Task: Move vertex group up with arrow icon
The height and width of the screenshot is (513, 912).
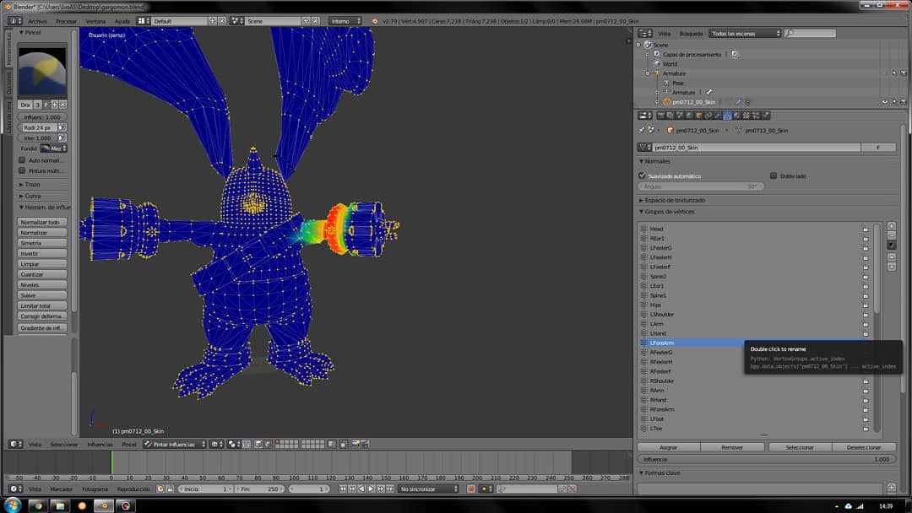Action: [x=892, y=256]
